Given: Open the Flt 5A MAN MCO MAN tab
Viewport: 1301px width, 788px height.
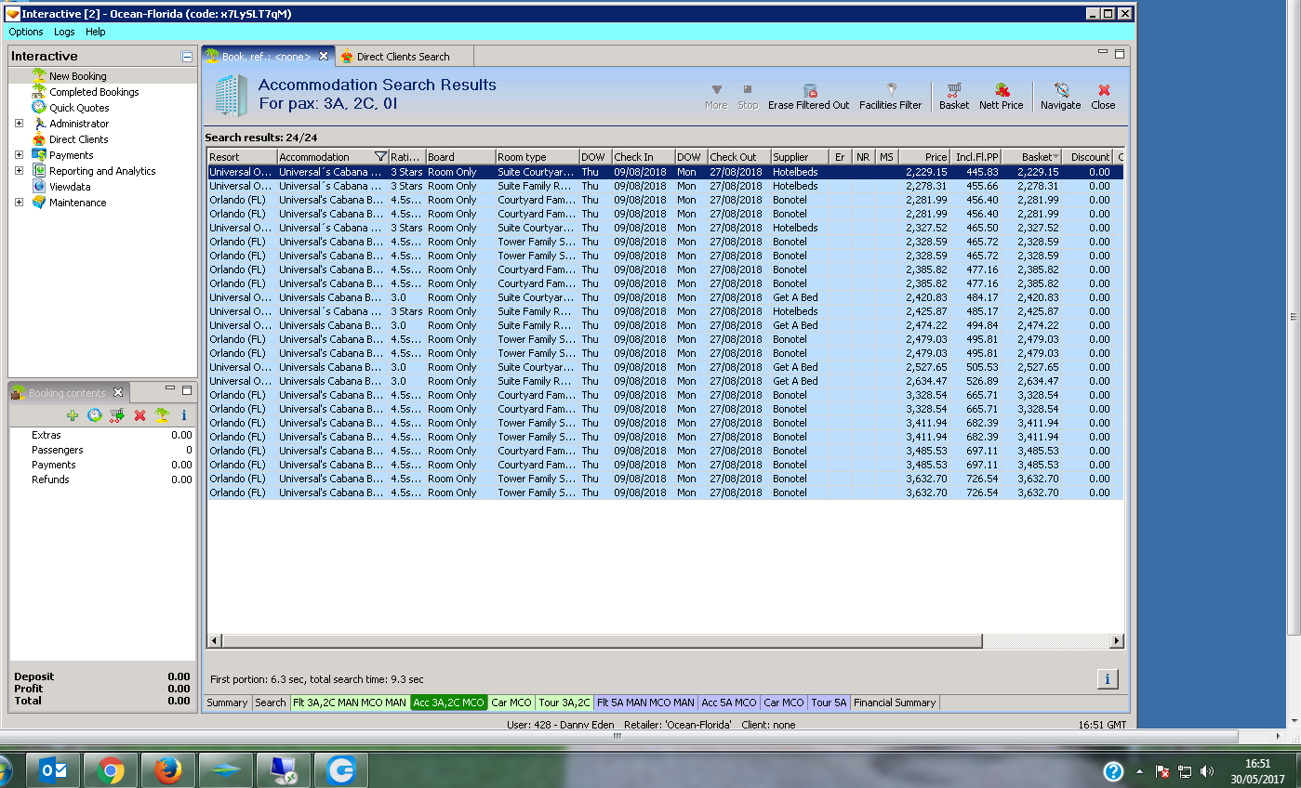Looking at the screenshot, I should coord(645,703).
